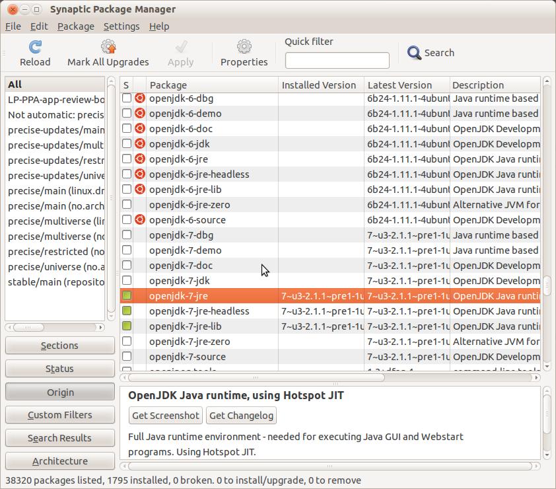
Task: Toggle the status checkbox for openjdk-7-jdk
Action: pyautogui.click(x=127, y=281)
